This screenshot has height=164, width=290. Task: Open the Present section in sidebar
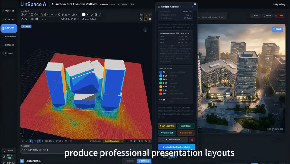9,54
